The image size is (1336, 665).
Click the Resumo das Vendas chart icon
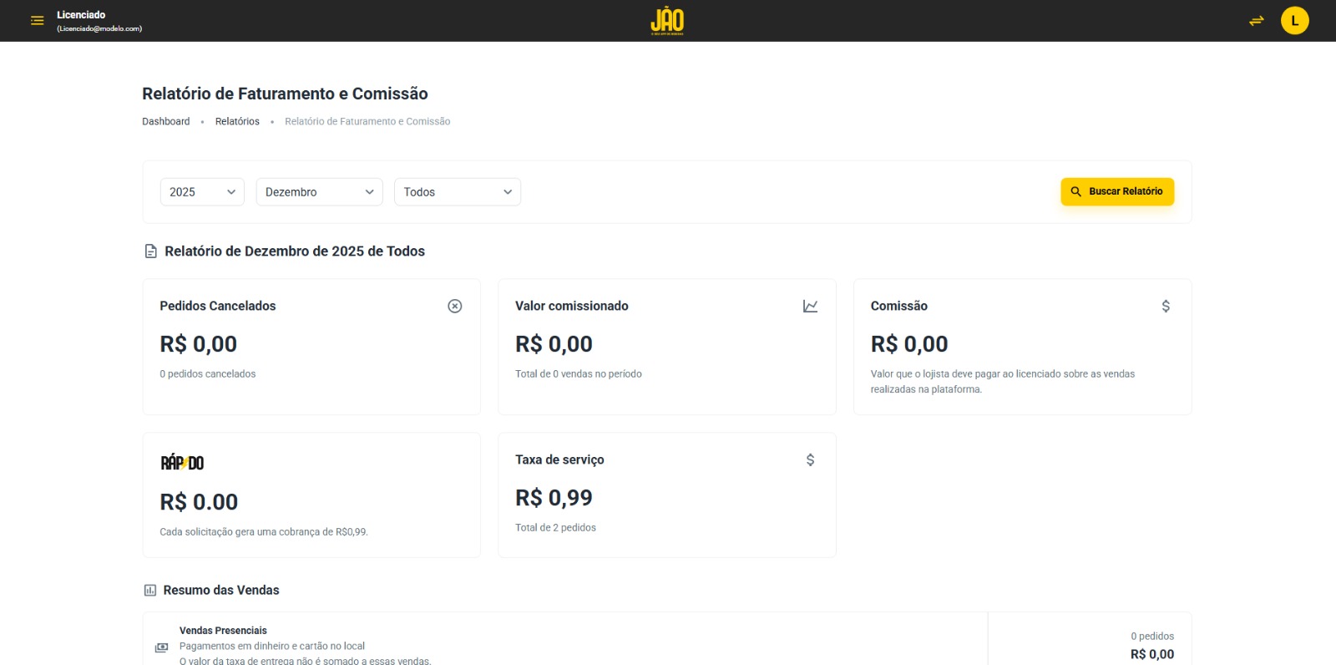point(150,591)
